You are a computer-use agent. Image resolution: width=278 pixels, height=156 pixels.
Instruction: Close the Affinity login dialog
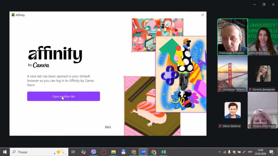pyautogui.click(x=203, y=15)
